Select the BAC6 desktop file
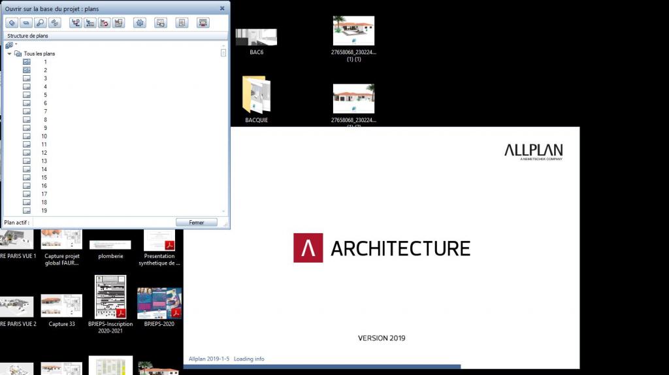Viewport: 669px width, 375px height. coord(256,42)
